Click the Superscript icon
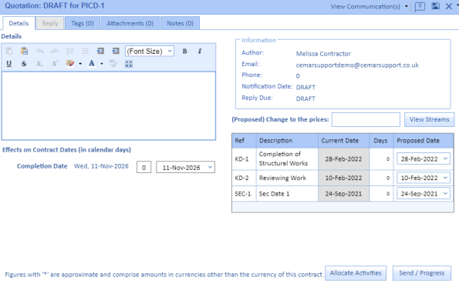Viewport: 459px width, 287px height. (x=55, y=64)
